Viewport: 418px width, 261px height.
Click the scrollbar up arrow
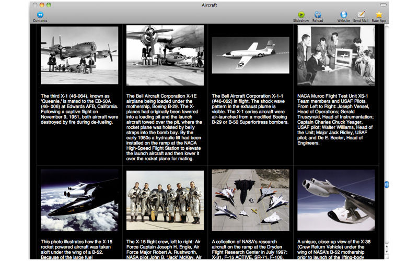pos(387,247)
